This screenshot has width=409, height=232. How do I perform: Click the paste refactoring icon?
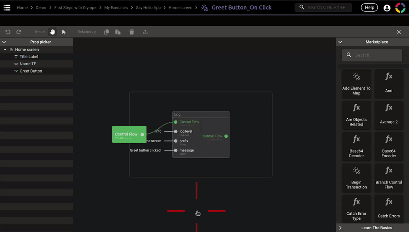coord(118,32)
